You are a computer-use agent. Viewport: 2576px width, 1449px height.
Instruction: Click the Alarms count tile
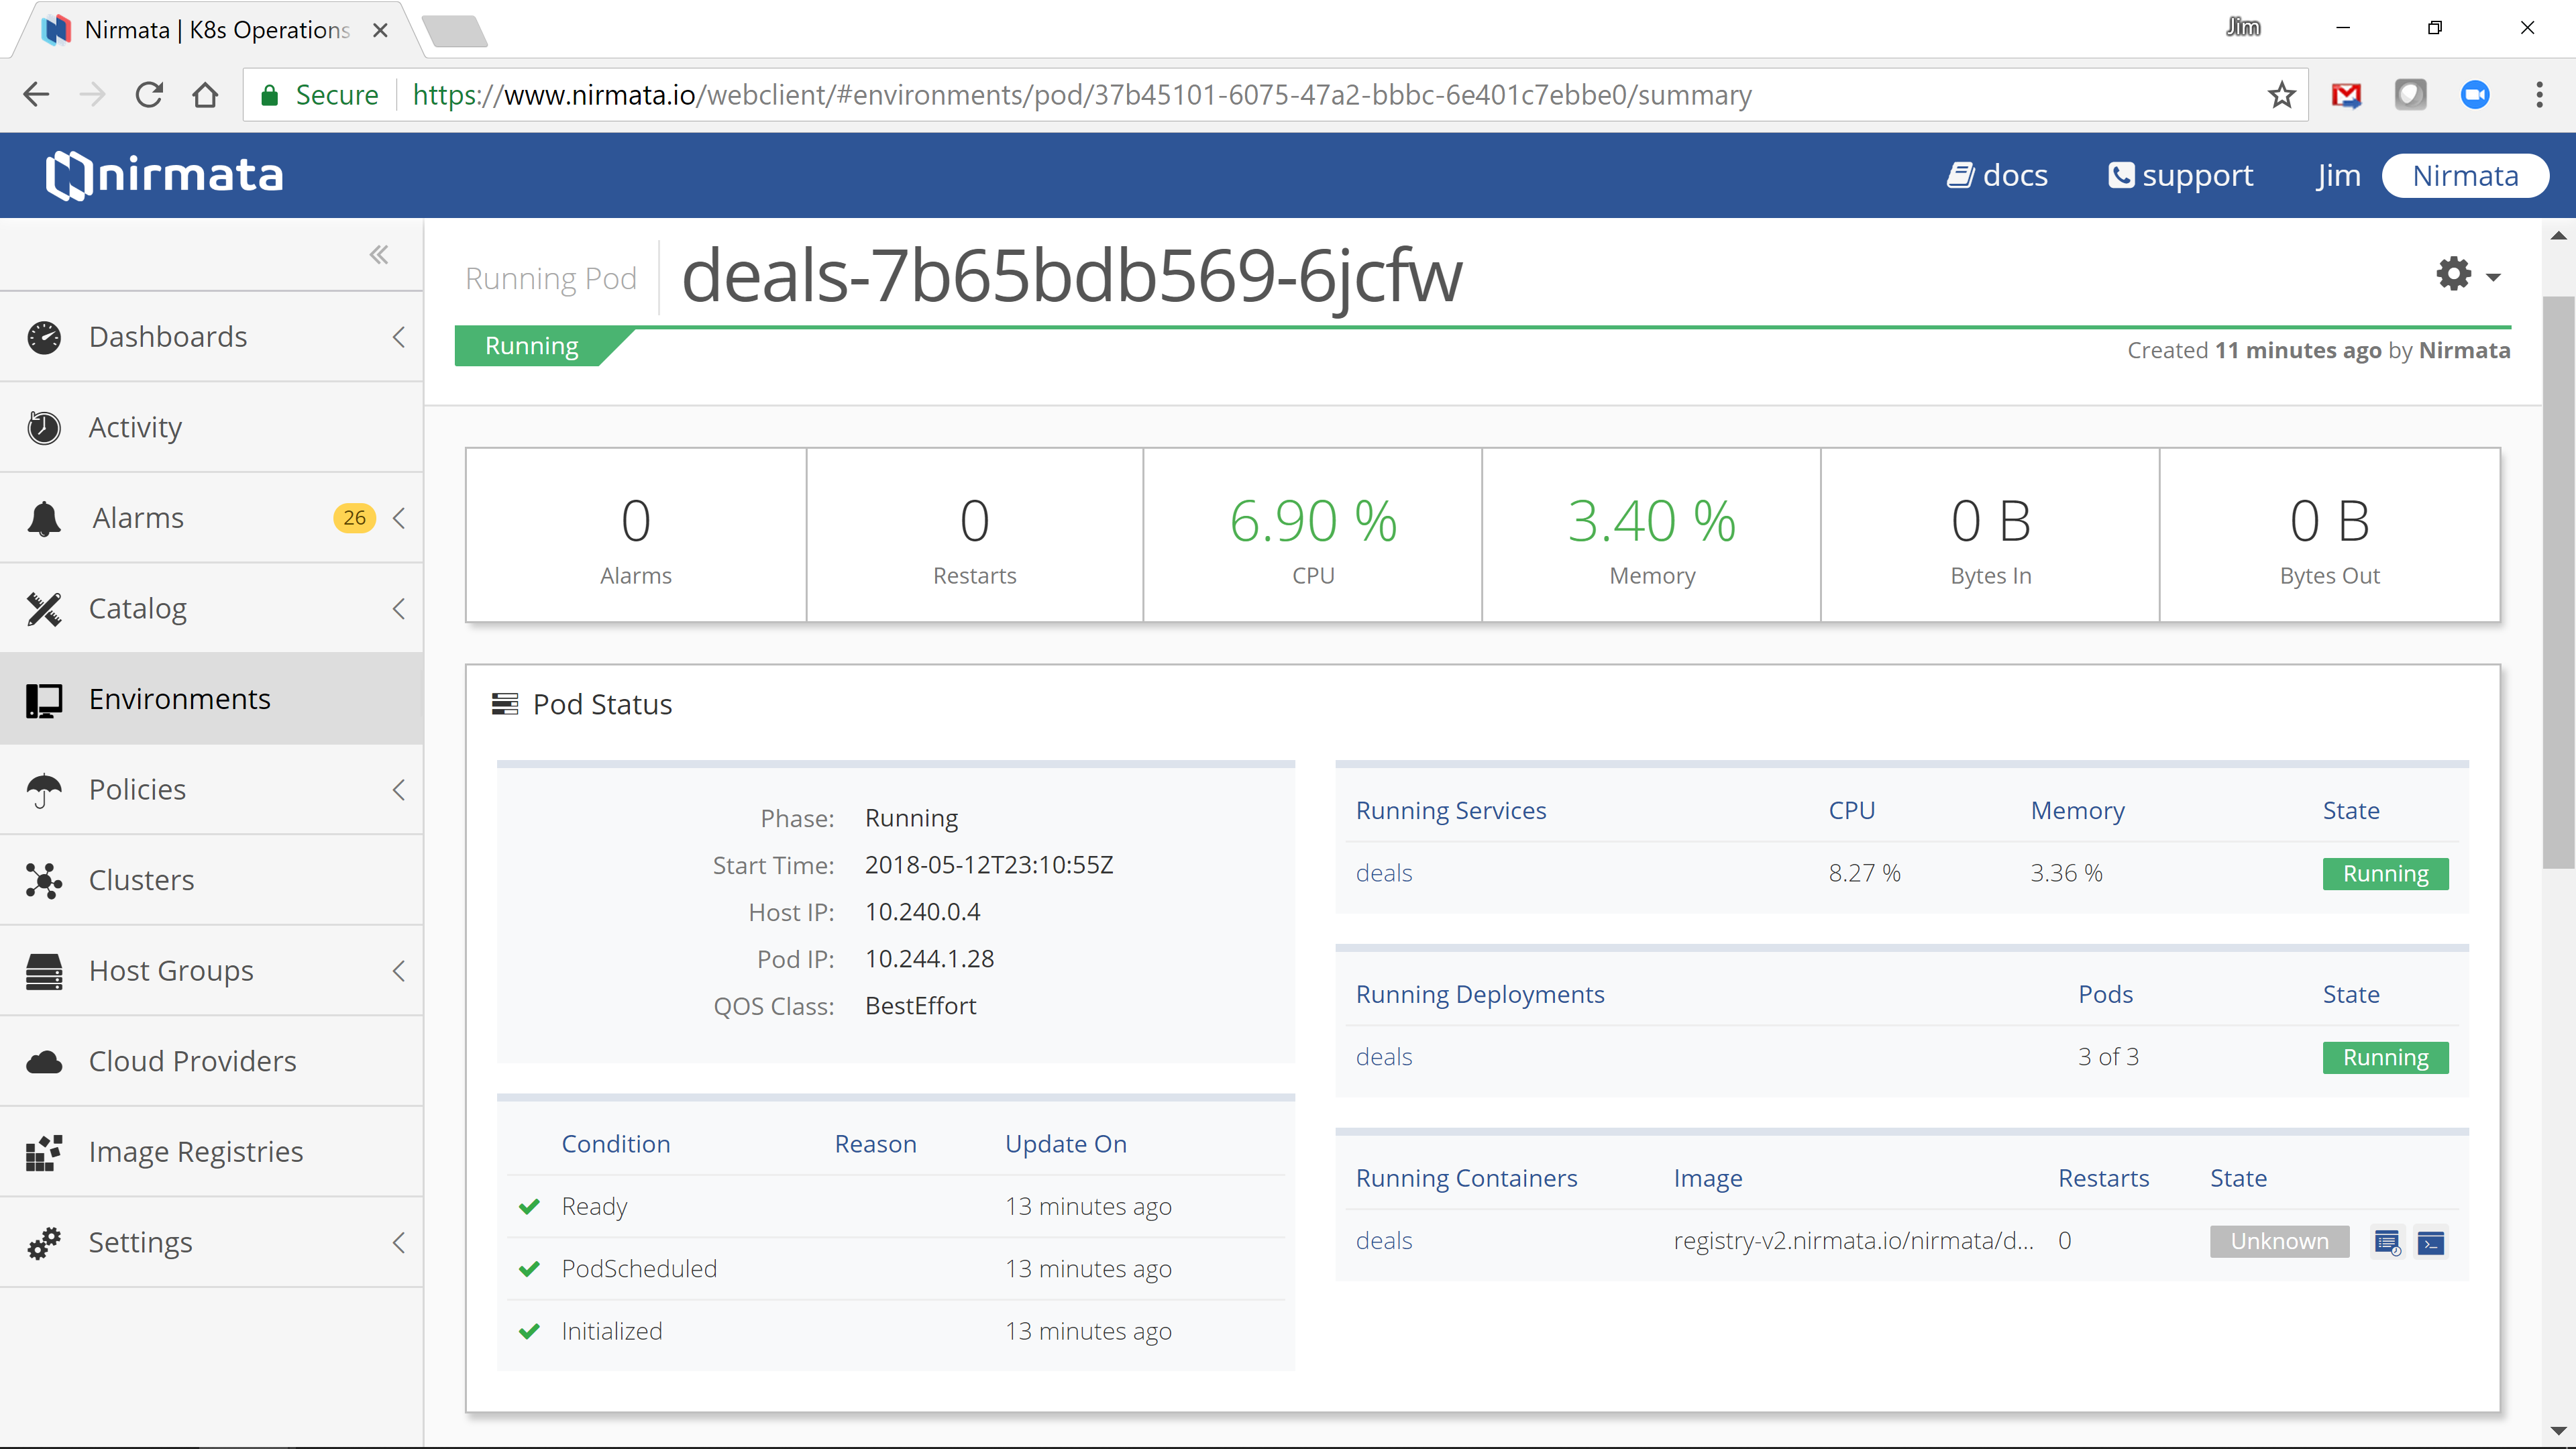coord(636,536)
